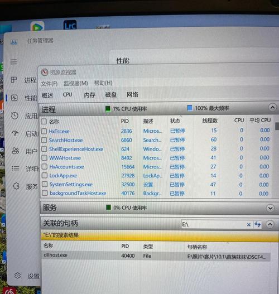Click the Lightroom Classic desktop icon
Viewport: 279px width, 294px height.
pos(70,25)
